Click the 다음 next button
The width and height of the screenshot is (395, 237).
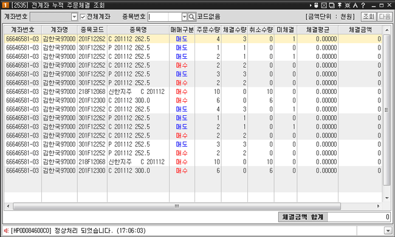click(385, 16)
